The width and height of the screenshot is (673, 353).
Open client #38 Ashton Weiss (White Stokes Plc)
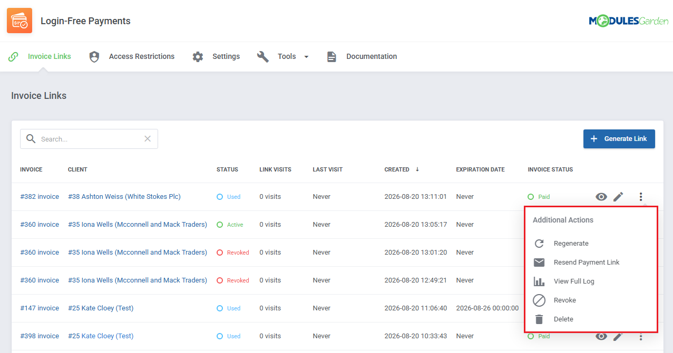(124, 197)
